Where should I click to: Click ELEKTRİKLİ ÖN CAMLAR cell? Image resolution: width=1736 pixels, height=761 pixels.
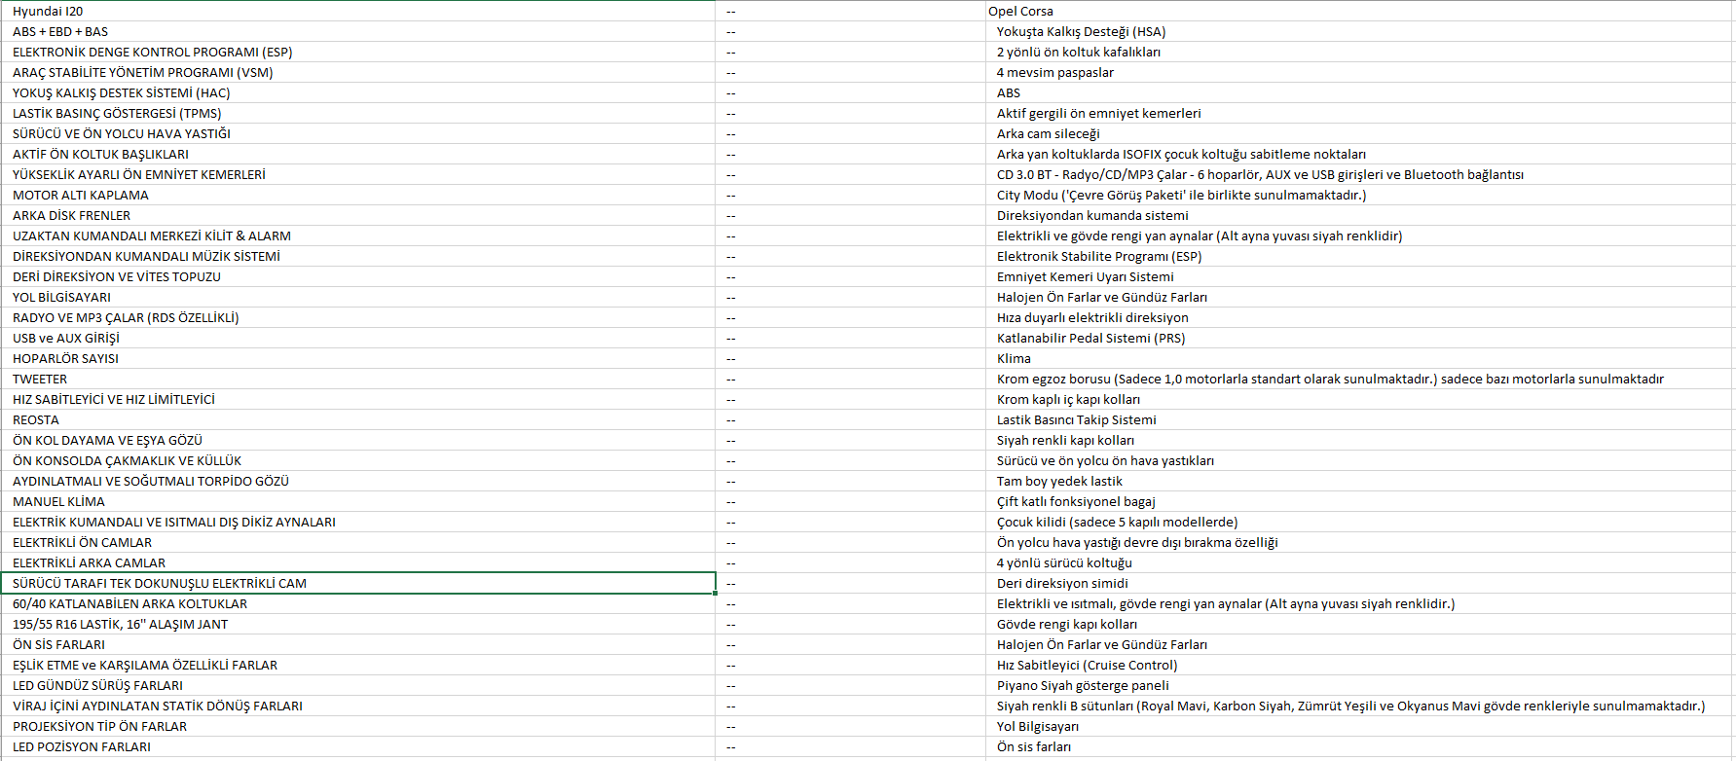(x=358, y=542)
